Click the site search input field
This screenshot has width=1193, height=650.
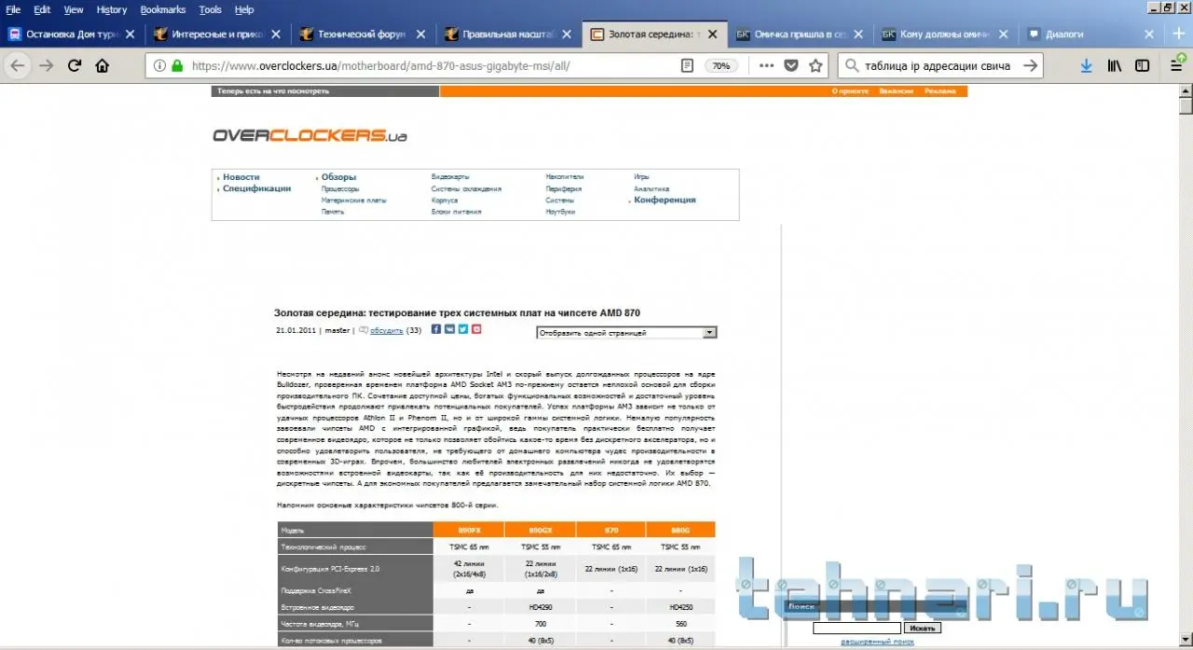[x=857, y=629]
